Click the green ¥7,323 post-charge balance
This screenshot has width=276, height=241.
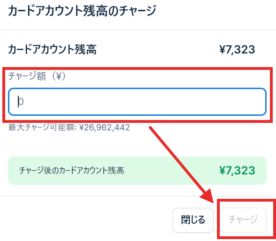[237, 171]
